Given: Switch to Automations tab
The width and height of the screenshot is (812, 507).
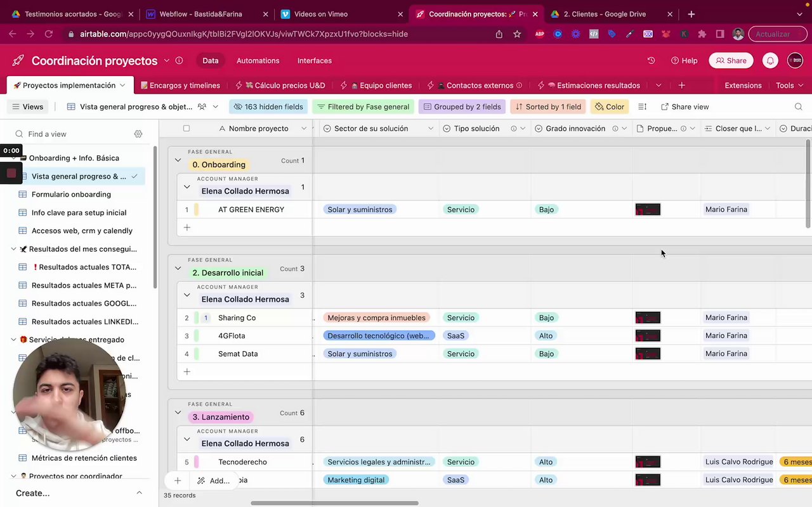Looking at the screenshot, I should pos(258,61).
